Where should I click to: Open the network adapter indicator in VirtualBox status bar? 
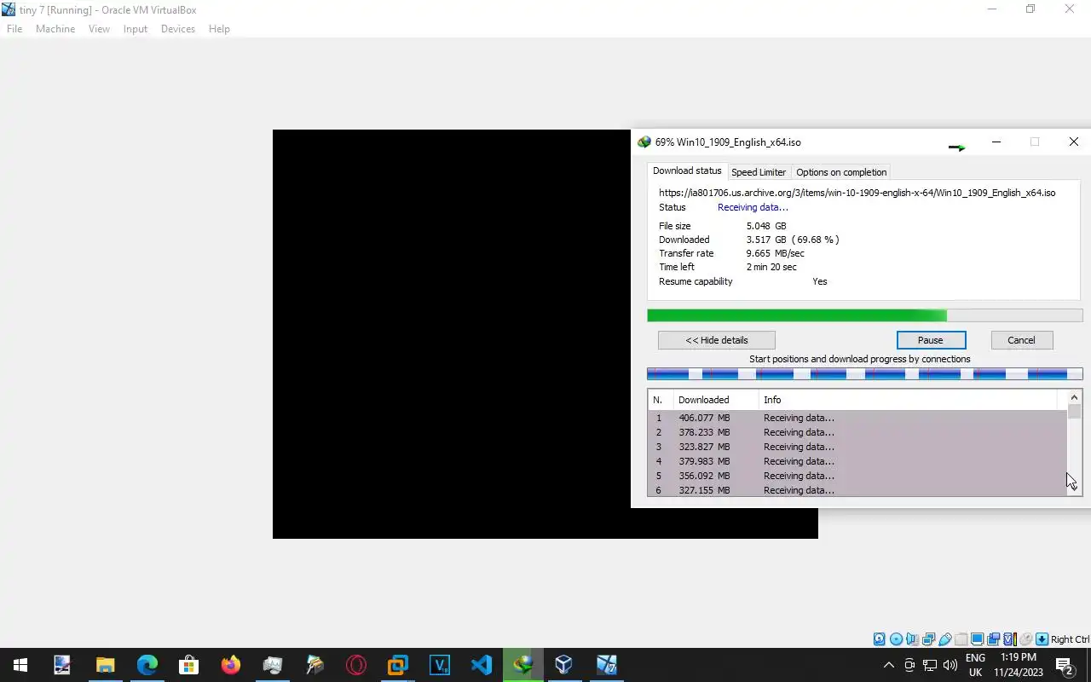point(928,639)
